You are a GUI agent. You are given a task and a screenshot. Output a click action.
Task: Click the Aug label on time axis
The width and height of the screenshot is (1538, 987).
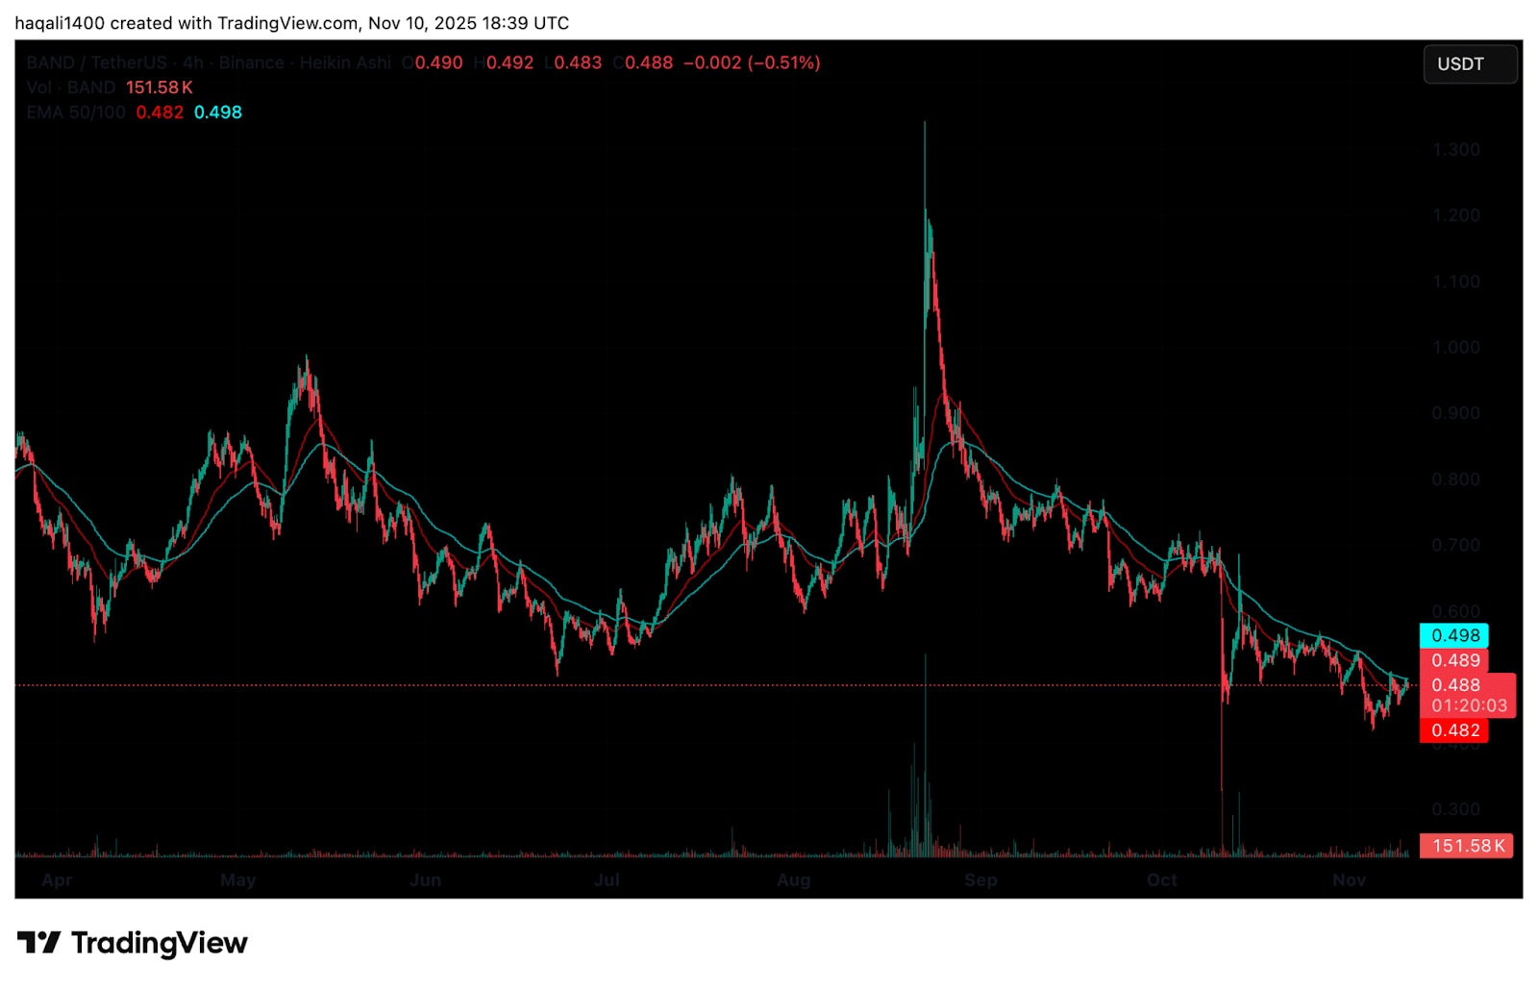pyautogui.click(x=793, y=880)
